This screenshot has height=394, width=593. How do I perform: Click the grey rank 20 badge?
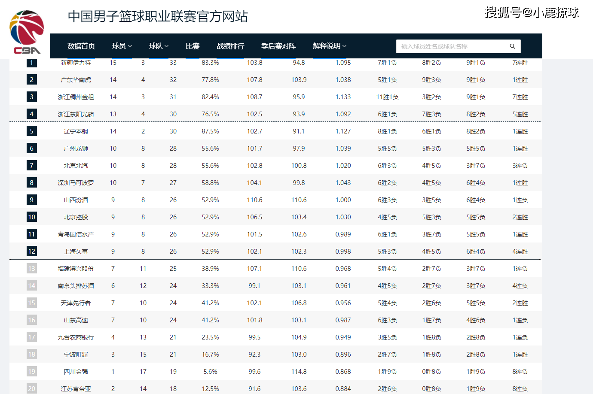pyautogui.click(x=31, y=388)
